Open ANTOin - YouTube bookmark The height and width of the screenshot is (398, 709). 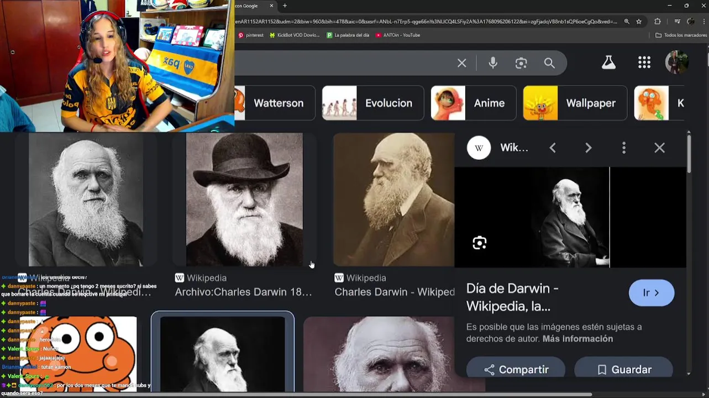398,35
